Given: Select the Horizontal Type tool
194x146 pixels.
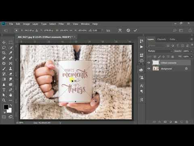Looking at the screenshot, I should coord(4,90).
